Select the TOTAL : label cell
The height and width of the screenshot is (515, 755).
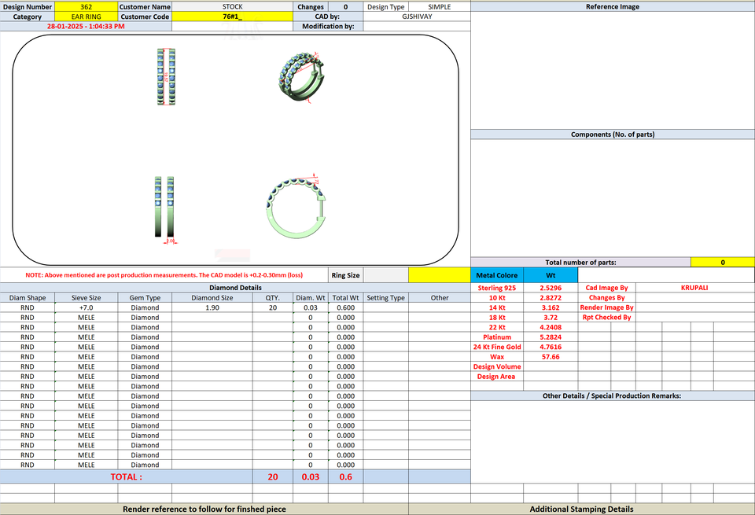point(126,477)
